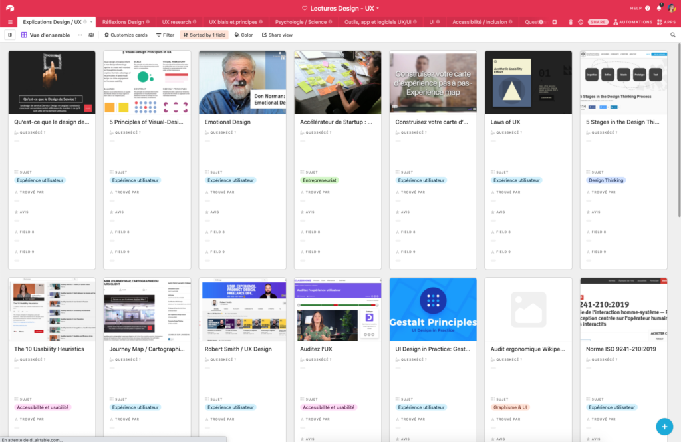Click the Entrepreneuriat tag on Accélérateur de Startup
Screen dimensions: 681x442
(x=319, y=180)
